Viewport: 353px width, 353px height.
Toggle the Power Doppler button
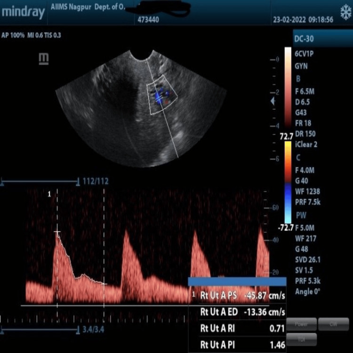coord(301,324)
